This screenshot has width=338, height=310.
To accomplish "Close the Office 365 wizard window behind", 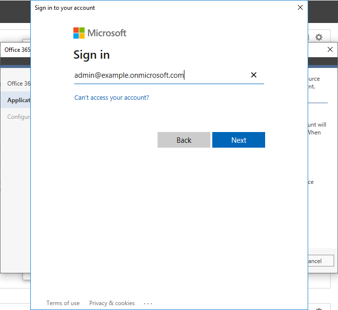I will 330,49.
